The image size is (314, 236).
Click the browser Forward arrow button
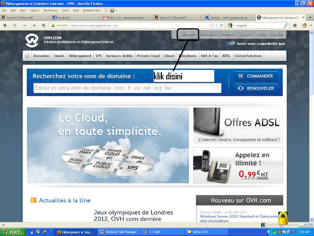[x=15, y=26]
